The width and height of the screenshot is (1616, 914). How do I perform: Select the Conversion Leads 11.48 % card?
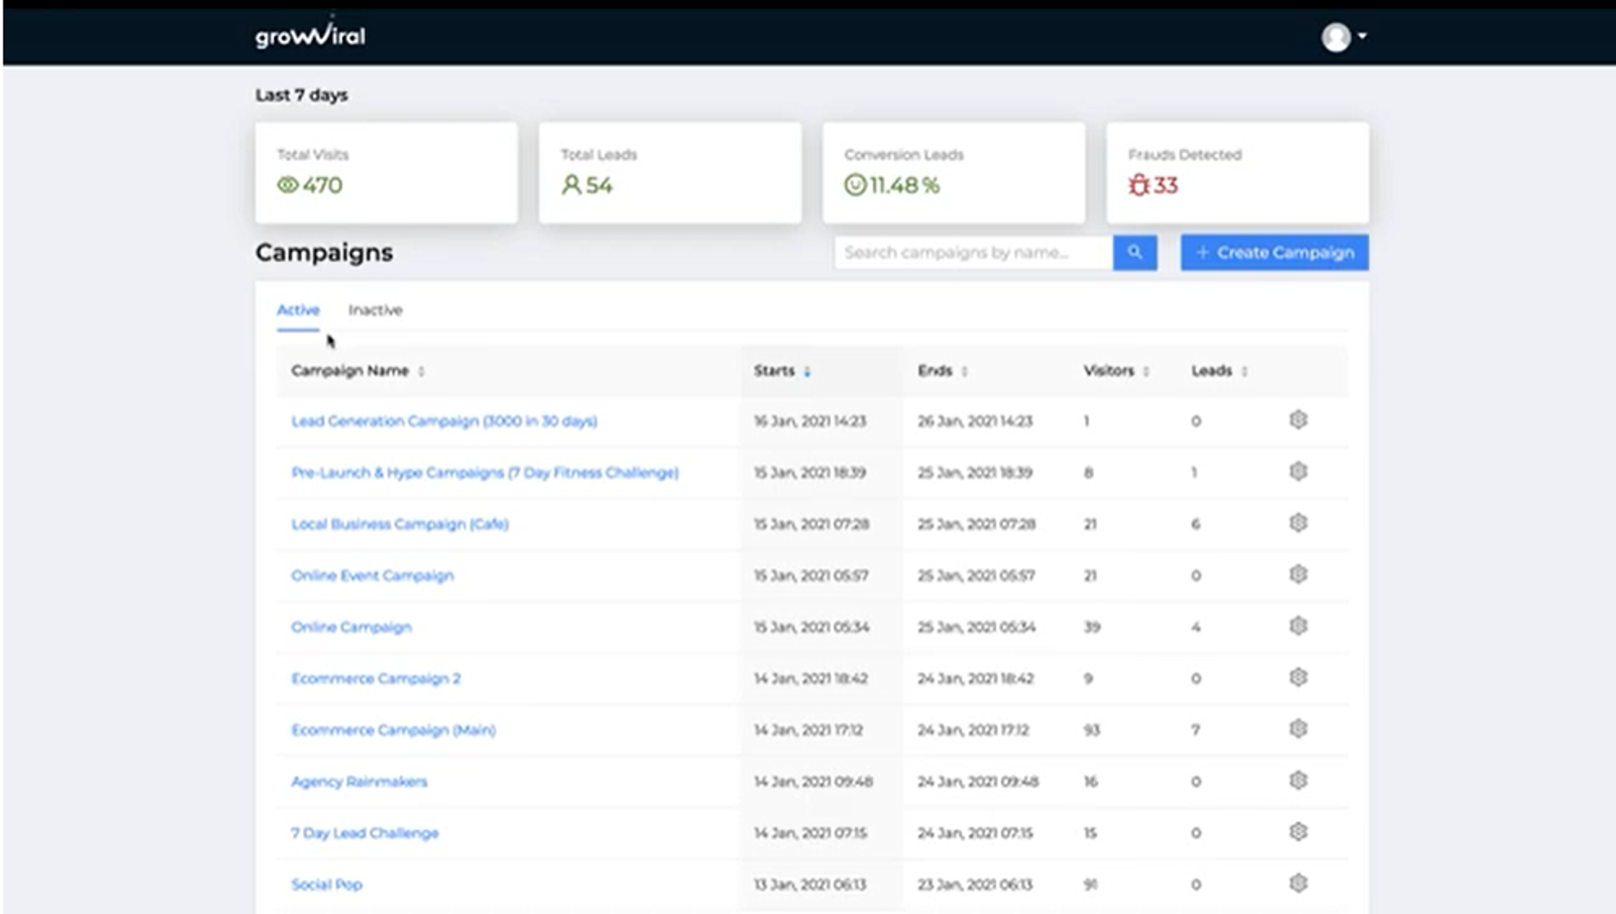click(x=954, y=173)
